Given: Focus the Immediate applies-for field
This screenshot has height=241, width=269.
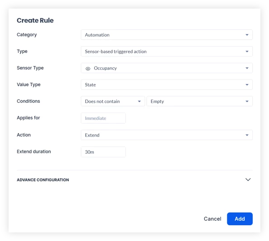Looking at the screenshot, I should coord(103,118).
